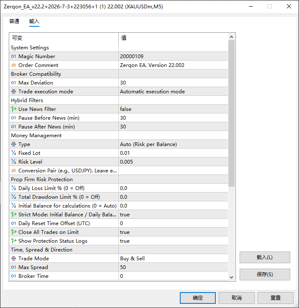Click the integer icon beside Magic Number
Screen dimensions: 299x308
point(13,56)
